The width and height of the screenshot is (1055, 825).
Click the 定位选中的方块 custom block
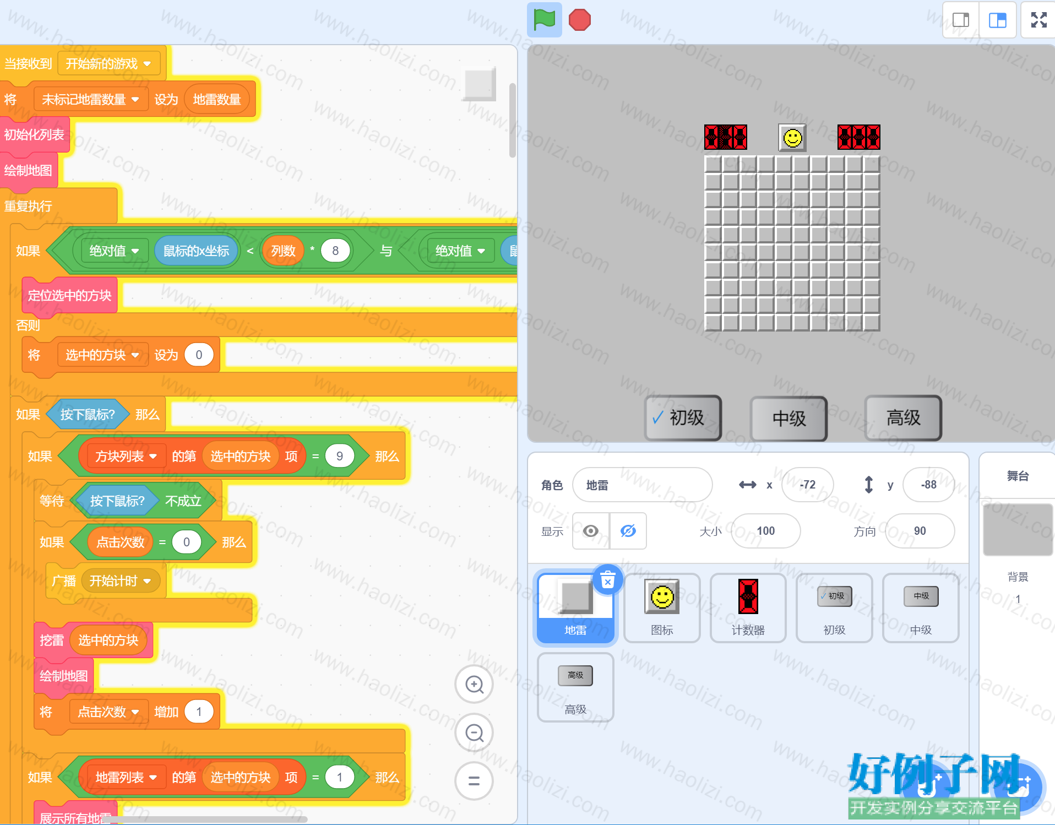69,296
